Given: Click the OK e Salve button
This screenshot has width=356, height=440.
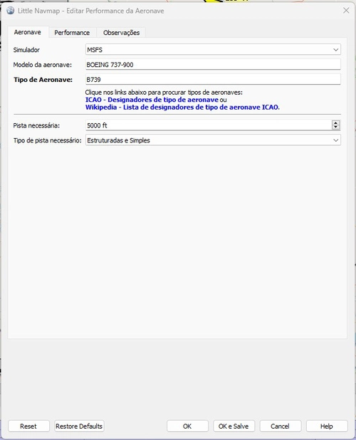Looking at the screenshot, I should tap(234, 426).
